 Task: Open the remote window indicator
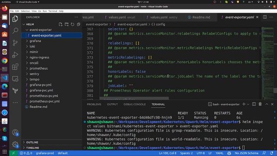13,153
